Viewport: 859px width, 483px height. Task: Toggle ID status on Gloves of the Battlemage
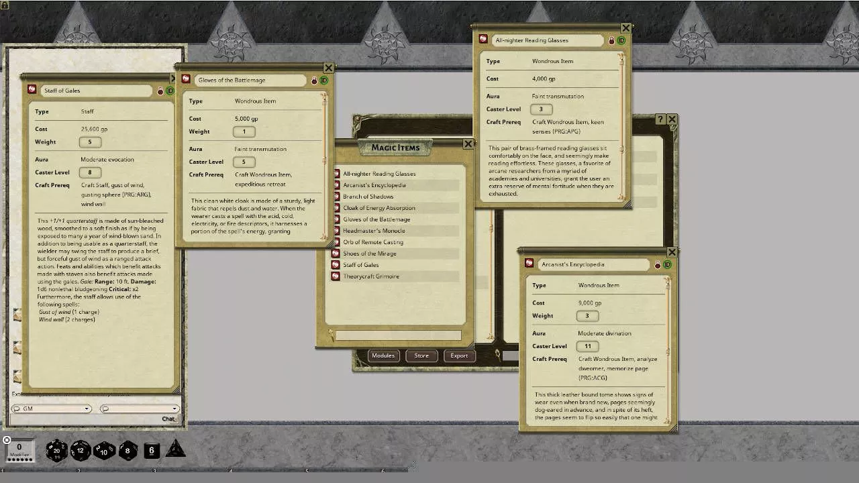(x=323, y=80)
